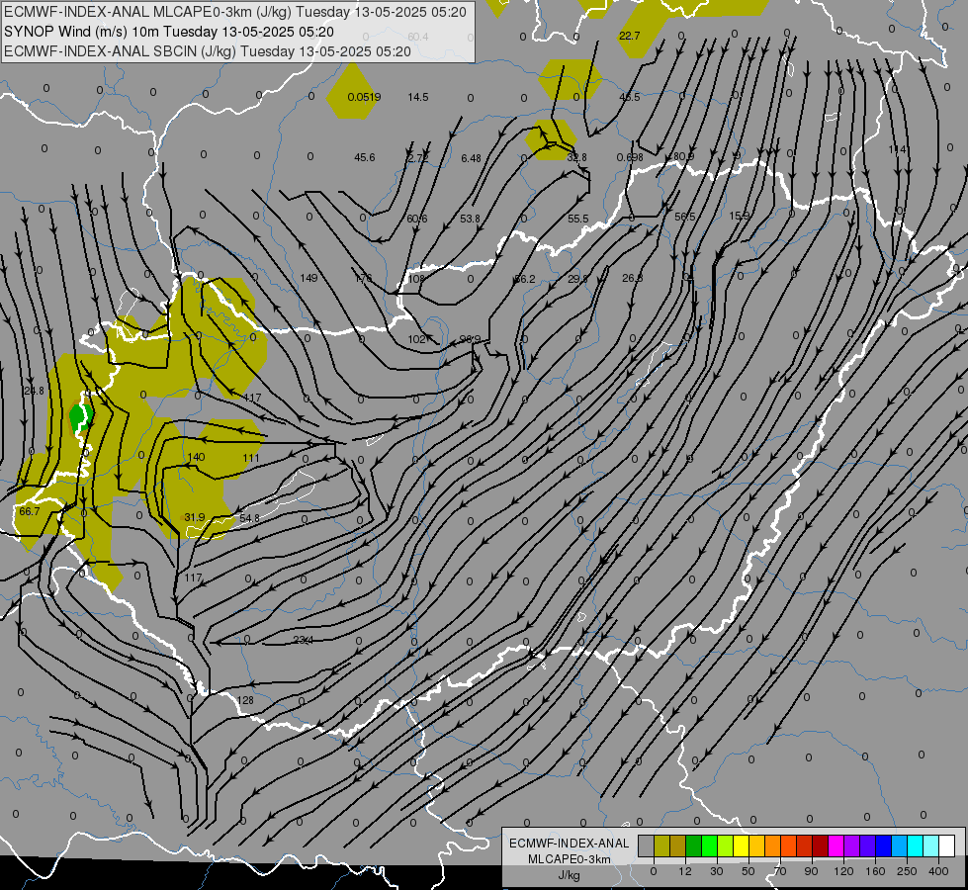968x890 pixels.
Task: Click the map value 149
Action: coord(308,278)
